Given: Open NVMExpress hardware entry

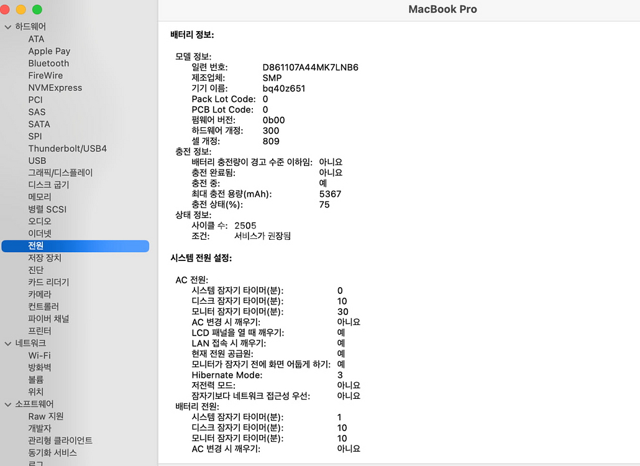Looking at the screenshot, I should pos(55,88).
